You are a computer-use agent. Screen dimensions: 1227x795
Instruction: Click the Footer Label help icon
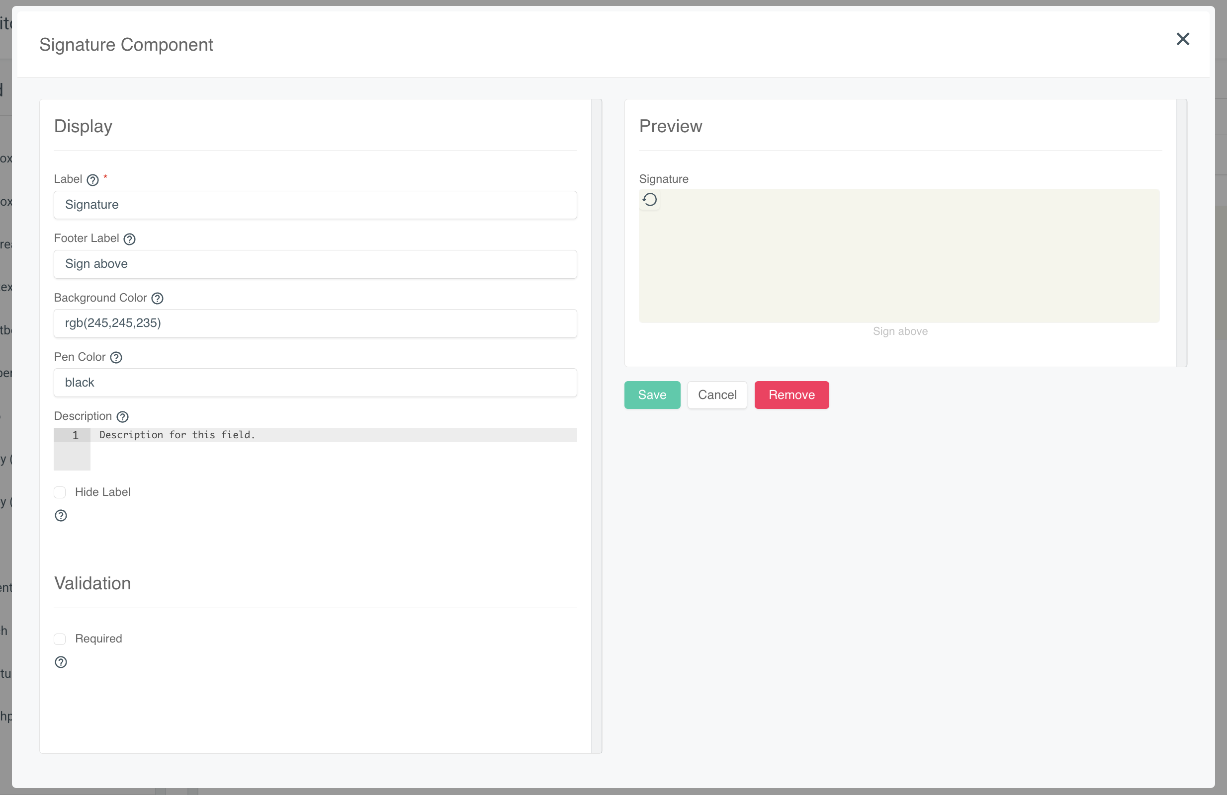(129, 239)
